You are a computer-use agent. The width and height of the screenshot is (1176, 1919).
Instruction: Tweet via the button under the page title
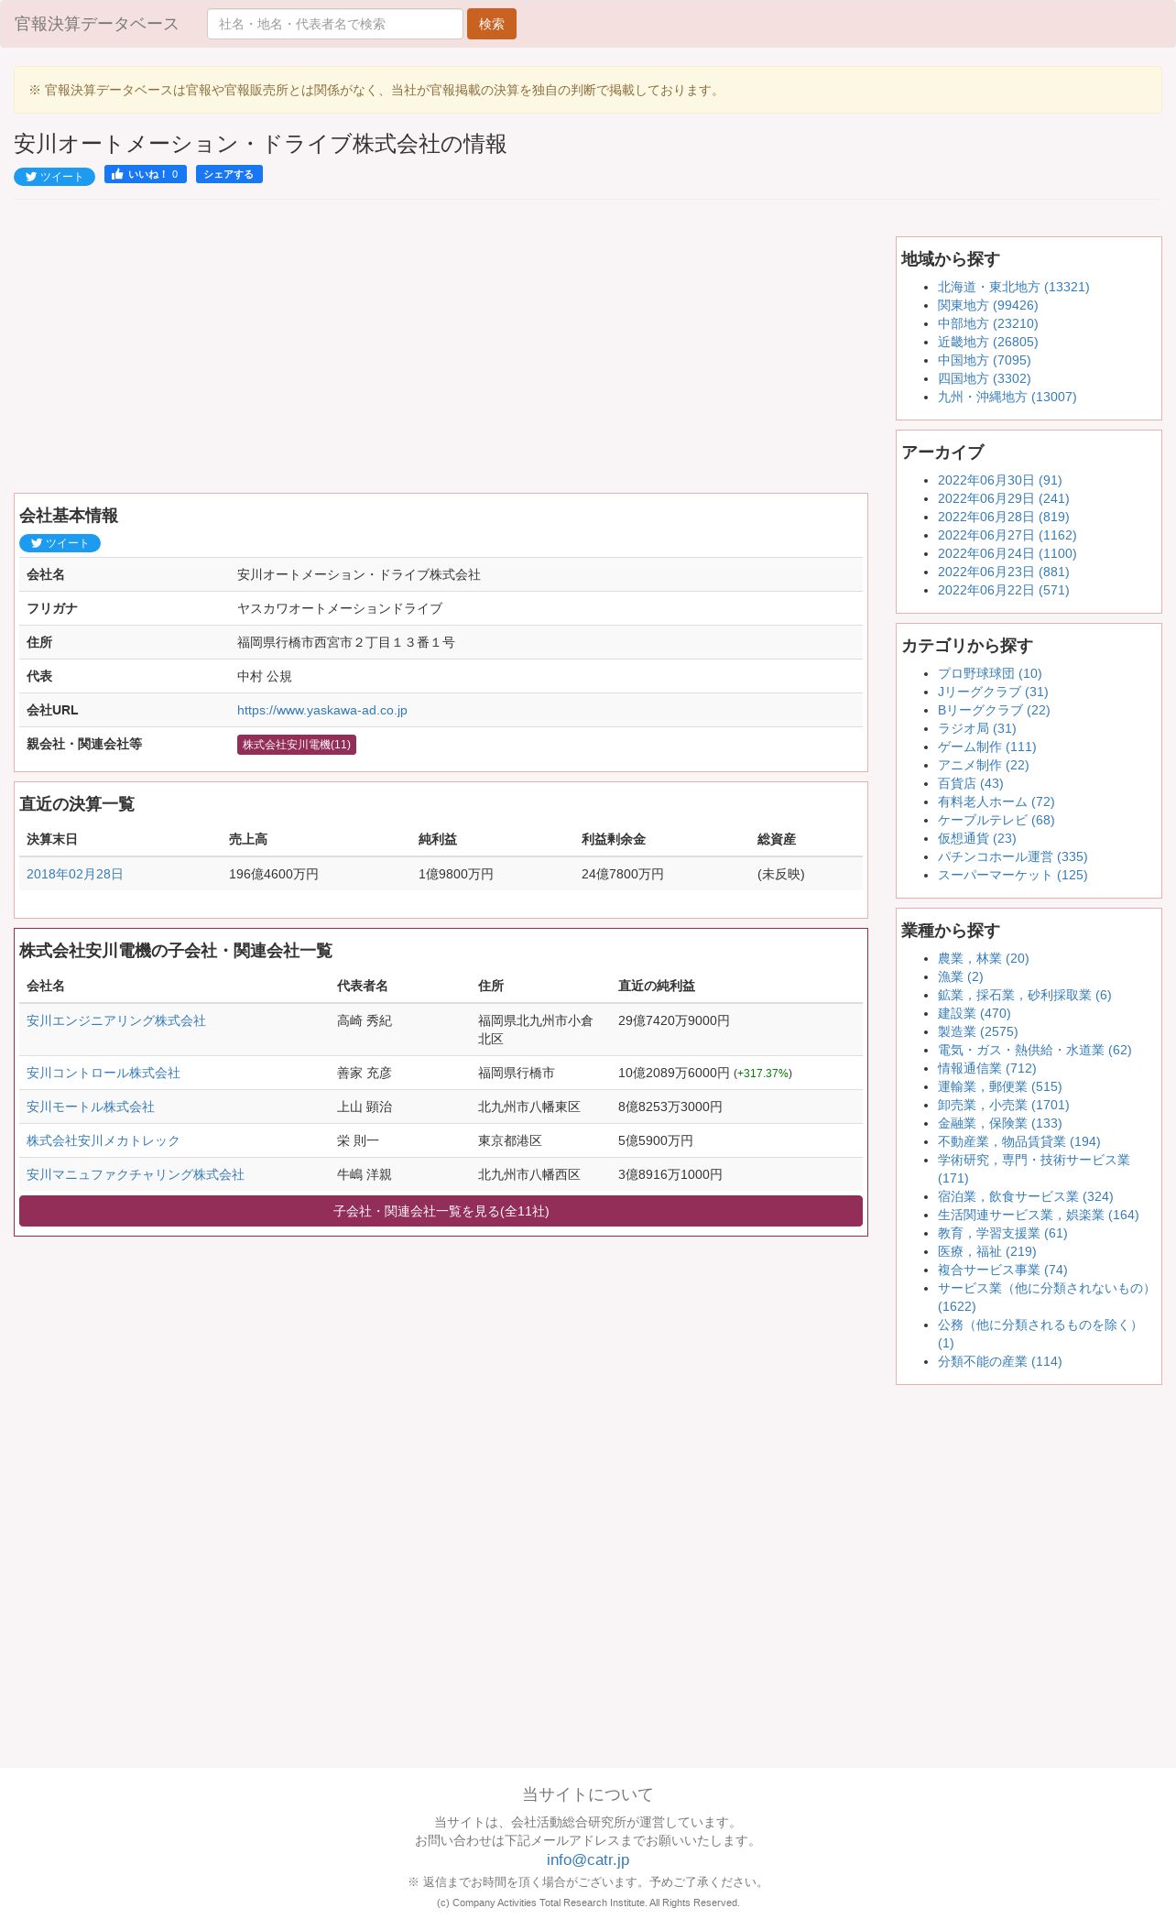tap(54, 177)
